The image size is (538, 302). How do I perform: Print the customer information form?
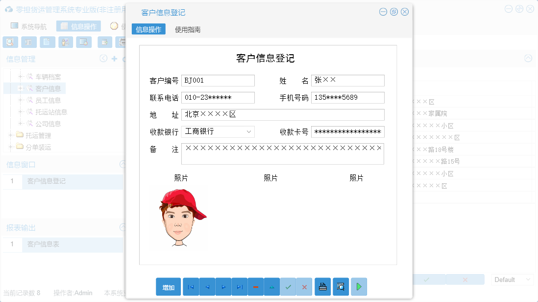coord(322,287)
